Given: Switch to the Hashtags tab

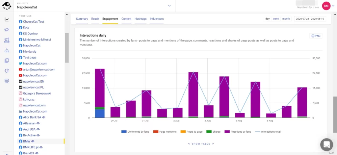Looking at the screenshot, I should [x=141, y=19].
